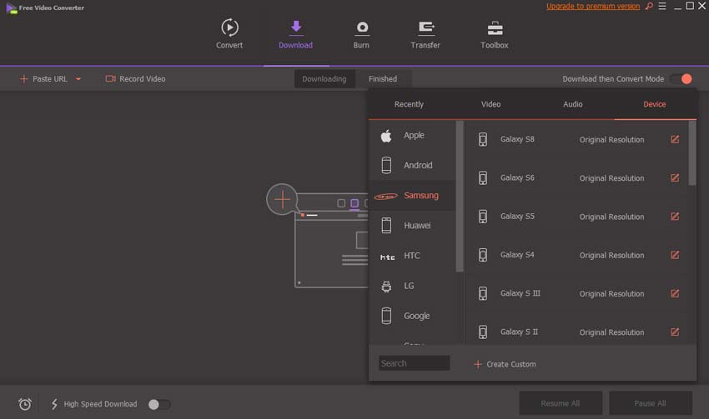Edit settings for Galaxy S4 preset
Image resolution: width=709 pixels, height=419 pixels.
pyautogui.click(x=675, y=255)
